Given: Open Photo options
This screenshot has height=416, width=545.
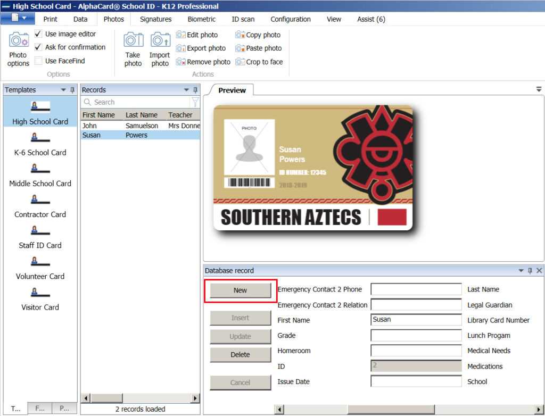Looking at the screenshot, I should coord(18,51).
